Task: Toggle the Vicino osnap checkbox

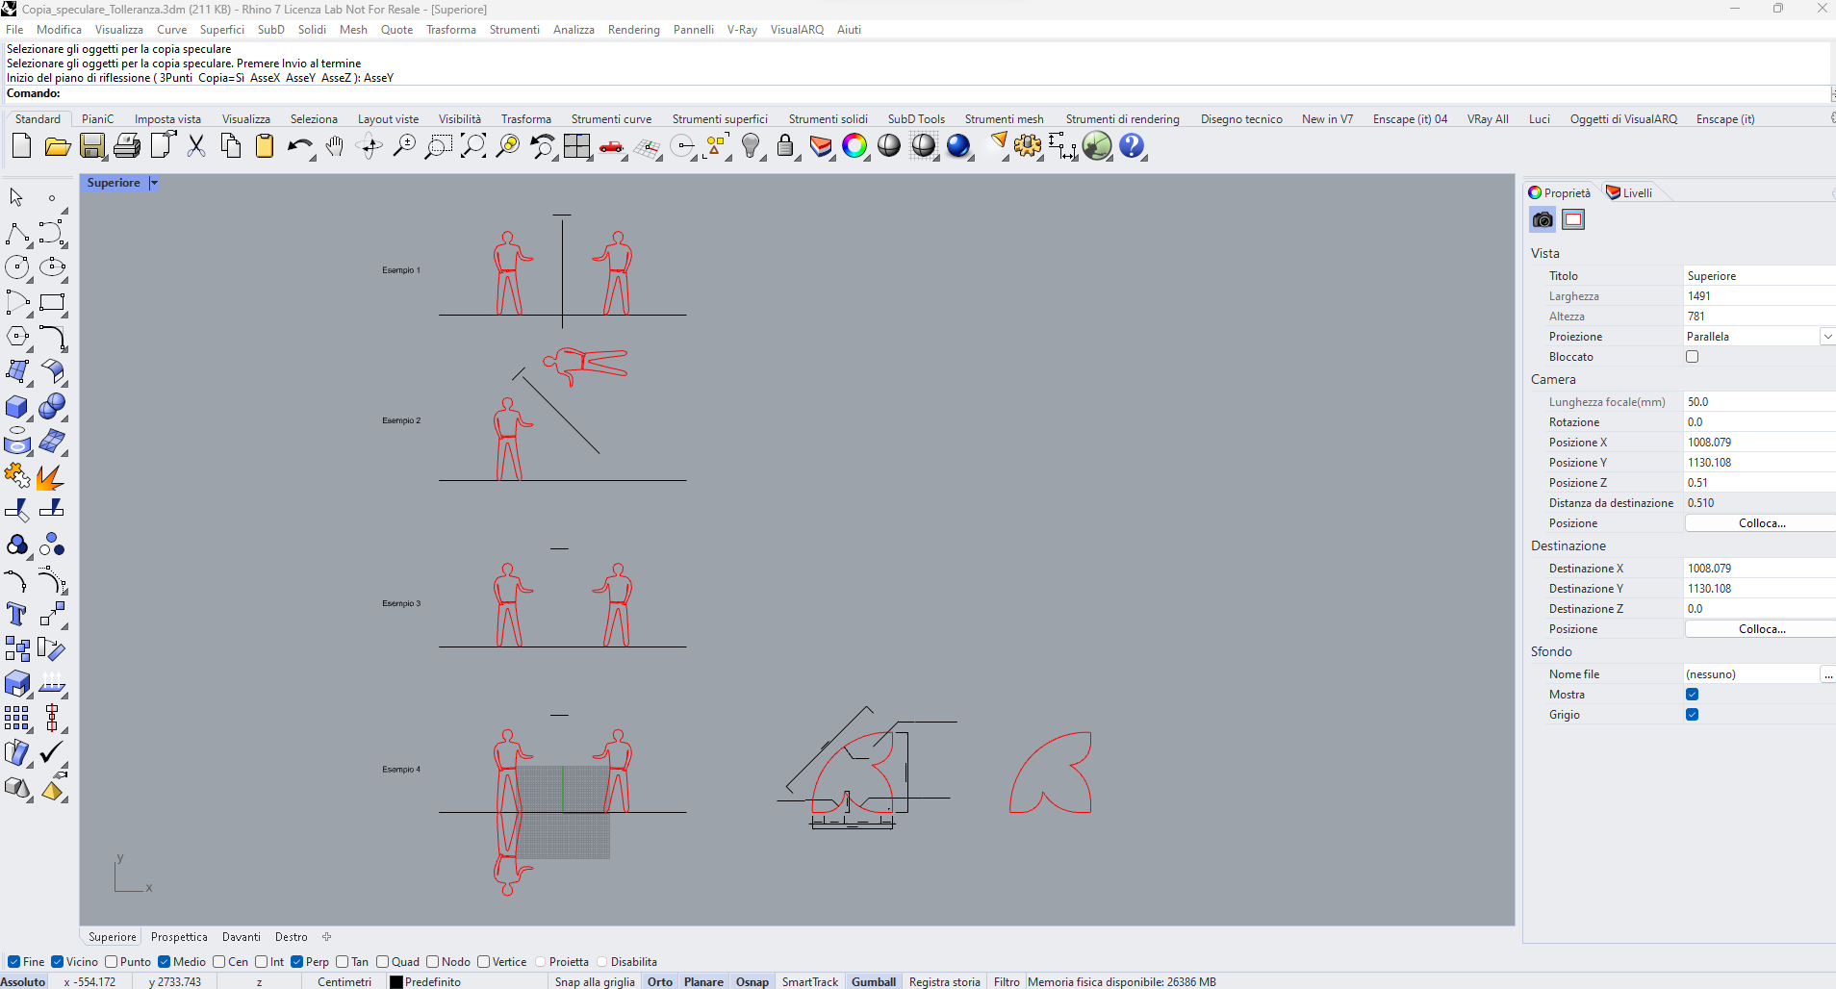Action: click(58, 962)
